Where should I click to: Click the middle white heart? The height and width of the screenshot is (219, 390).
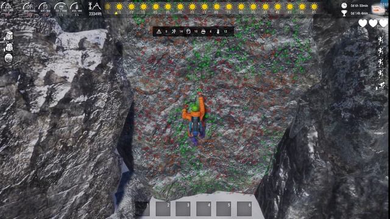tap(373, 23)
